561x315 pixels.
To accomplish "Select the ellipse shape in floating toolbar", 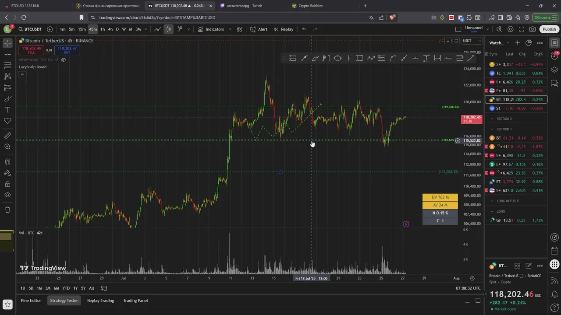I will click(x=337, y=58).
